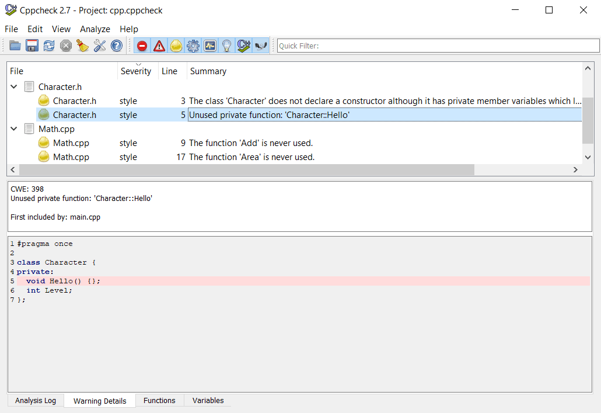Click the results horizontal scrollbar thumb
The height and width of the screenshot is (413, 601).
[x=246, y=169]
